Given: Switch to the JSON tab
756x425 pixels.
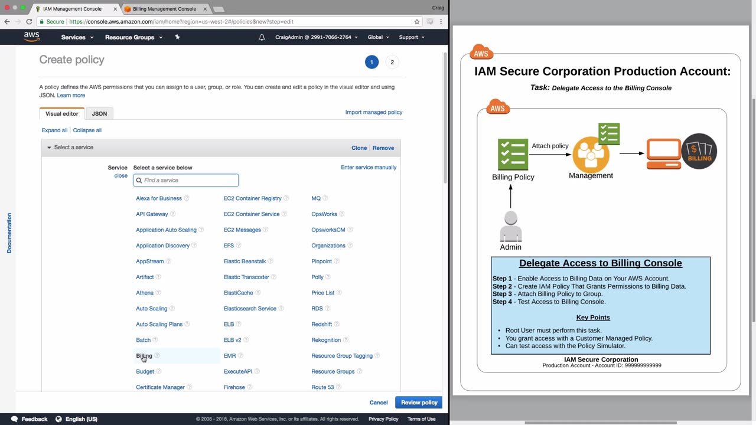Looking at the screenshot, I should point(99,114).
